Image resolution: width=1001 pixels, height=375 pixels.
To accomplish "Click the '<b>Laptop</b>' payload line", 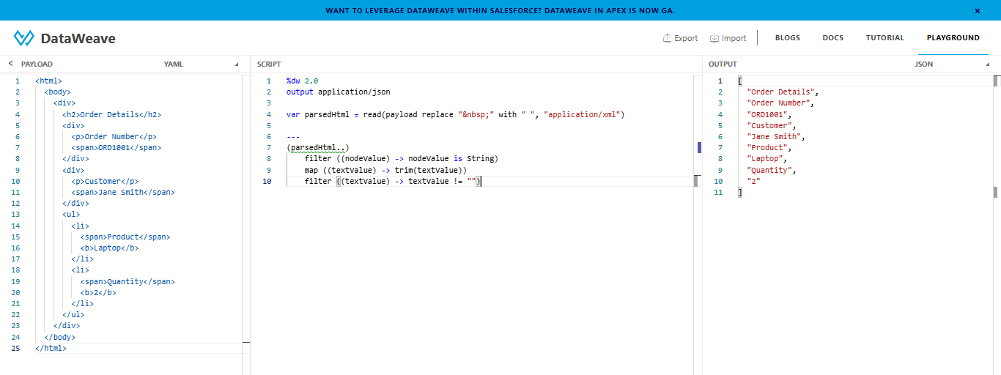I will click(x=110, y=248).
